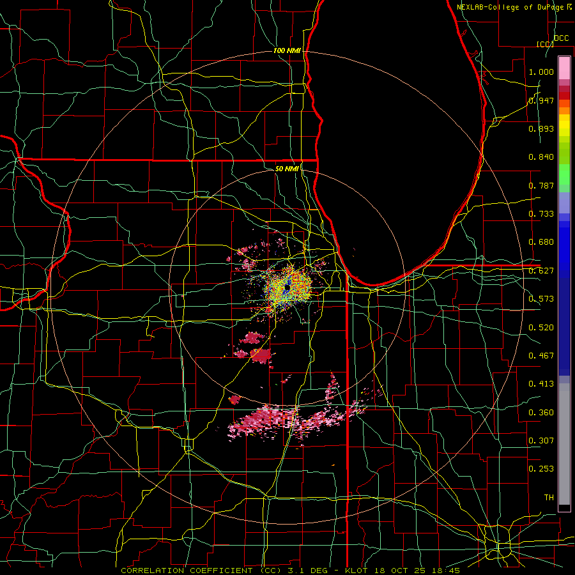Select the 0.573 scale value
Image resolution: width=575 pixels, height=575 pixels.
pos(541,299)
